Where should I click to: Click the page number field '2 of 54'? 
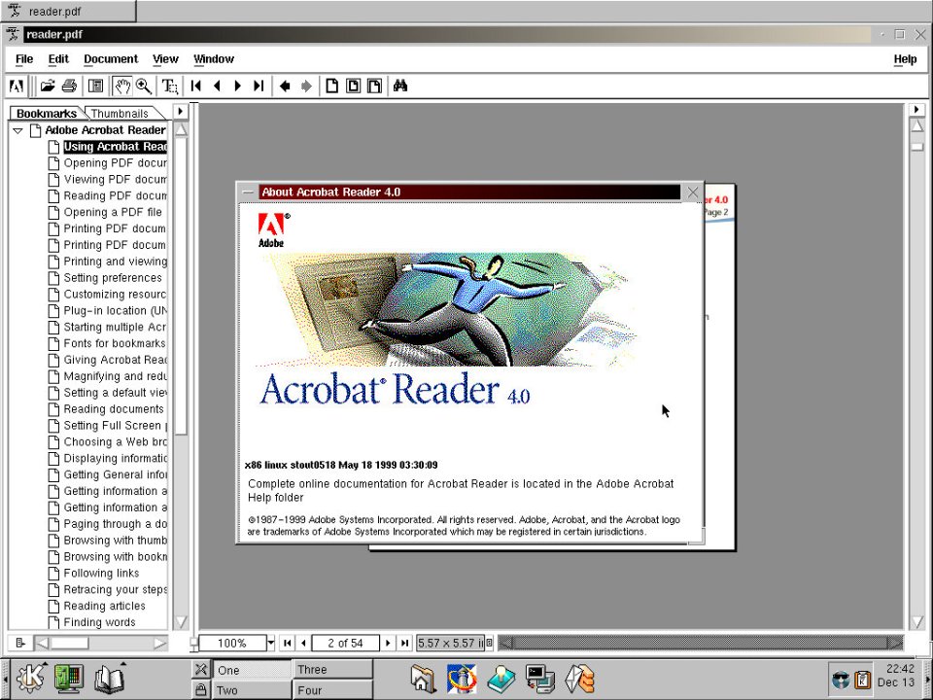(x=345, y=643)
